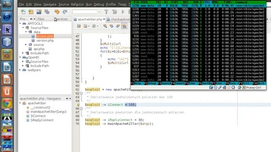Expand APITOOLS Include Path node

point(23,53)
